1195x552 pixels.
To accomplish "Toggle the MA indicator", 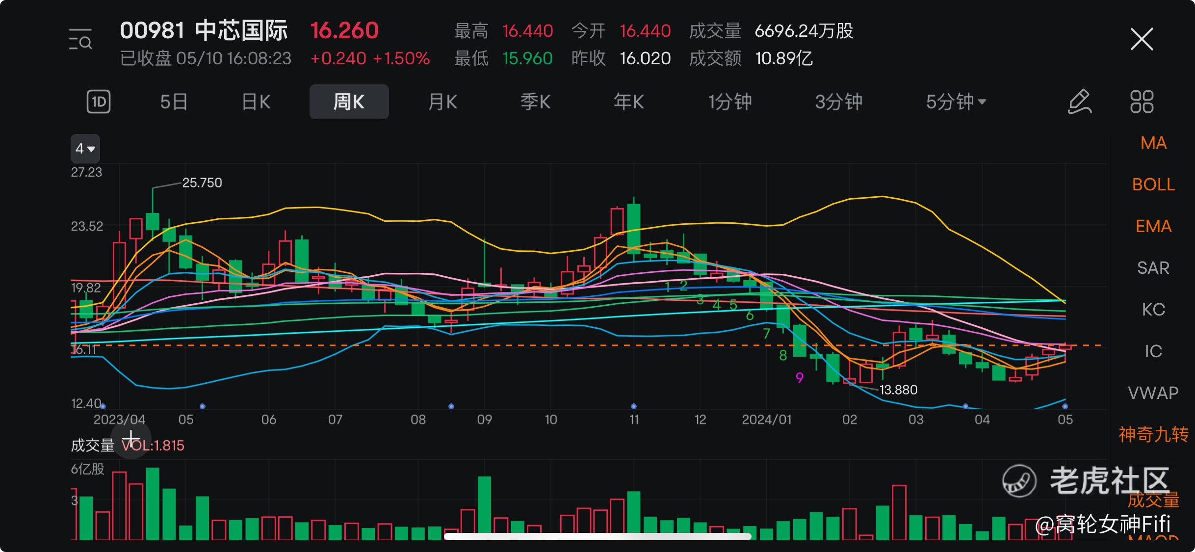I will click(x=1153, y=143).
